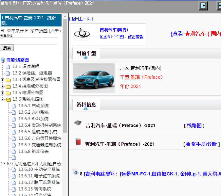The image size is (221, 196).
Task: Click J-吉利汽车-星瑞-2021-线路图 header
Action: pos(31,20)
